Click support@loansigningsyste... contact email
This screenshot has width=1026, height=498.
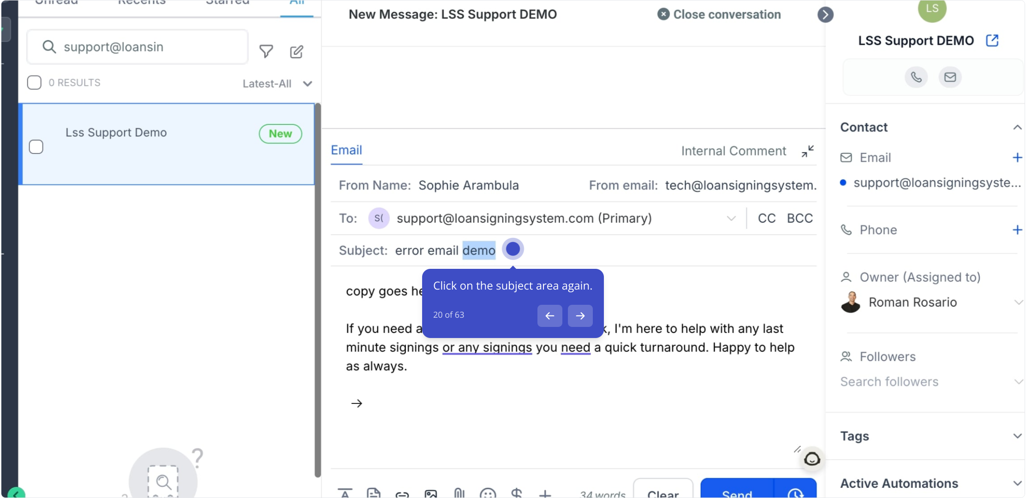pyautogui.click(x=937, y=183)
